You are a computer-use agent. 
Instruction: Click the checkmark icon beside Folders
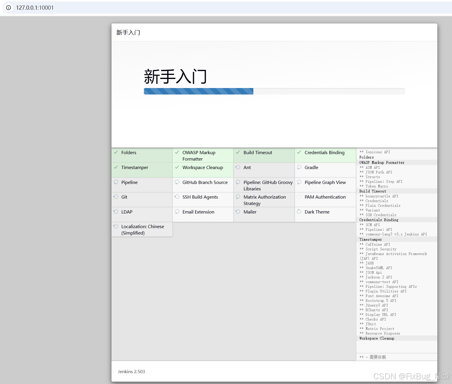coord(116,152)
